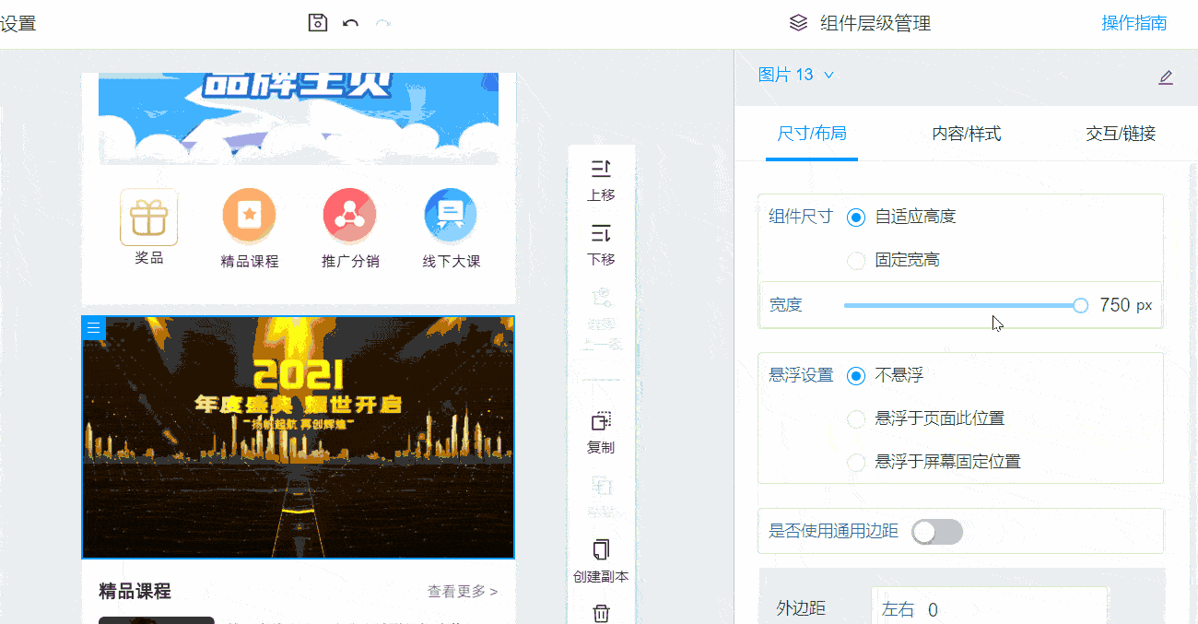This screenshot has height=624, width=1198.
Task: Open 操作指南 link
Action: (1134, 23)
